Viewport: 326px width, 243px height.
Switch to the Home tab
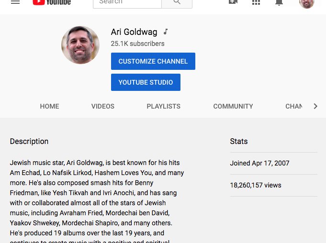click(x=49, y=106)
